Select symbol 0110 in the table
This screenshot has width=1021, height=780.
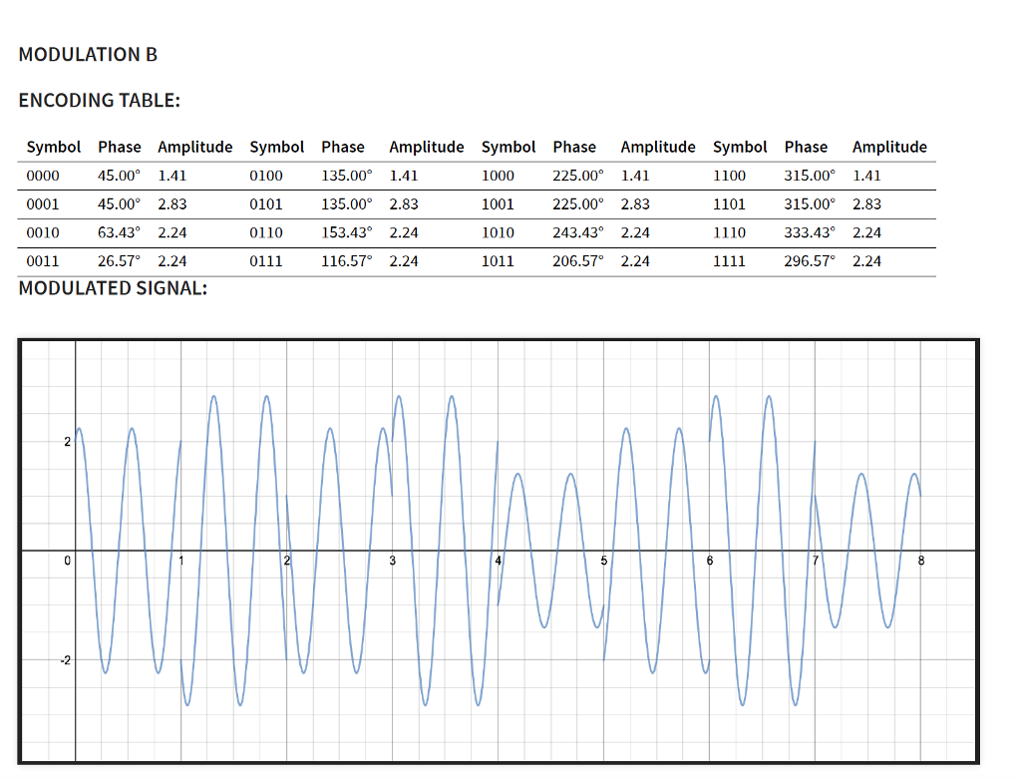pos(266,232)
